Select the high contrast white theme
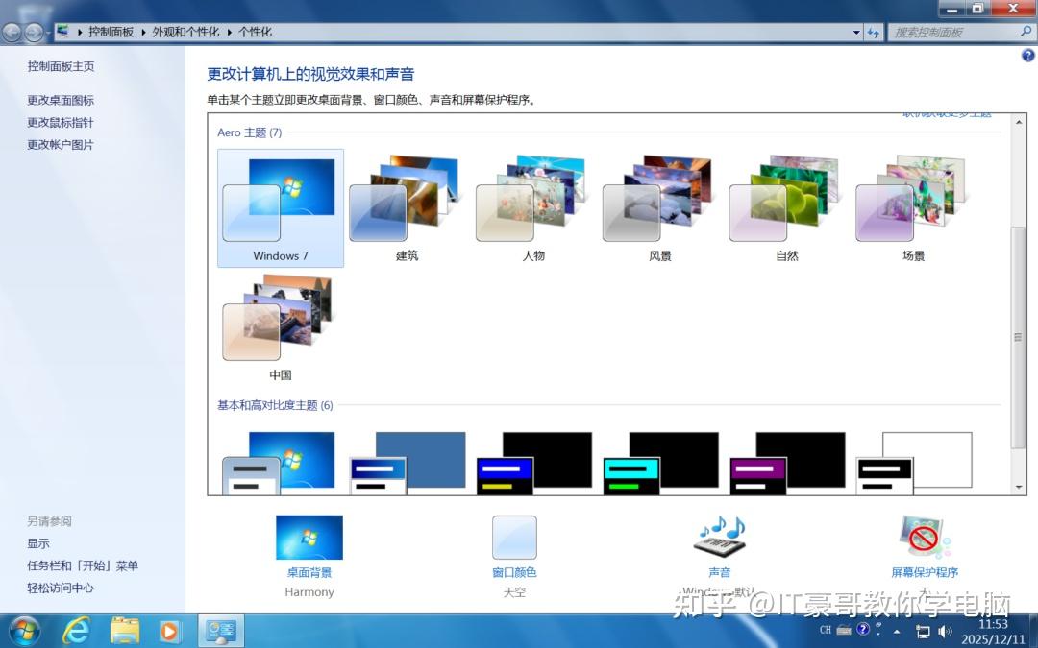1038x648 pixels. 914,462
